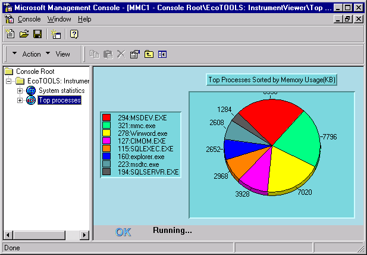Select Top processes tree item
This screenshot has height=255, width=367.
(59, 100)
